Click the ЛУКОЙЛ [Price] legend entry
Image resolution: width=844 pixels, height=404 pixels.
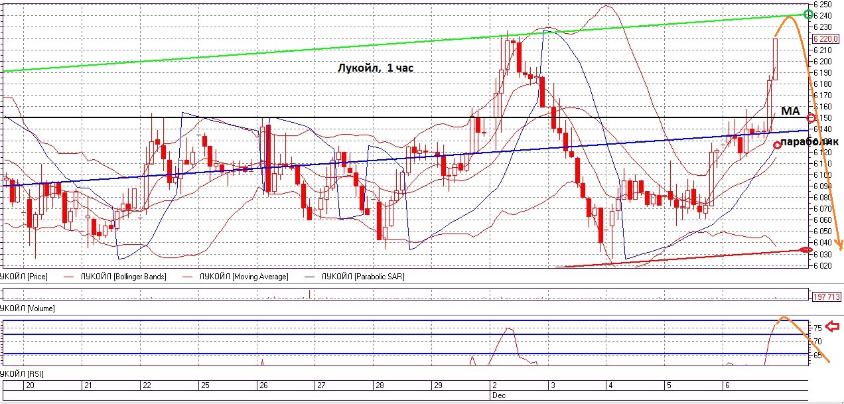tap(23, 276)
